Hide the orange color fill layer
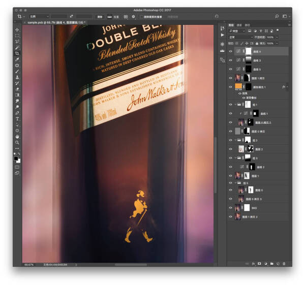The image size is (305, 285). click(230, 87)
